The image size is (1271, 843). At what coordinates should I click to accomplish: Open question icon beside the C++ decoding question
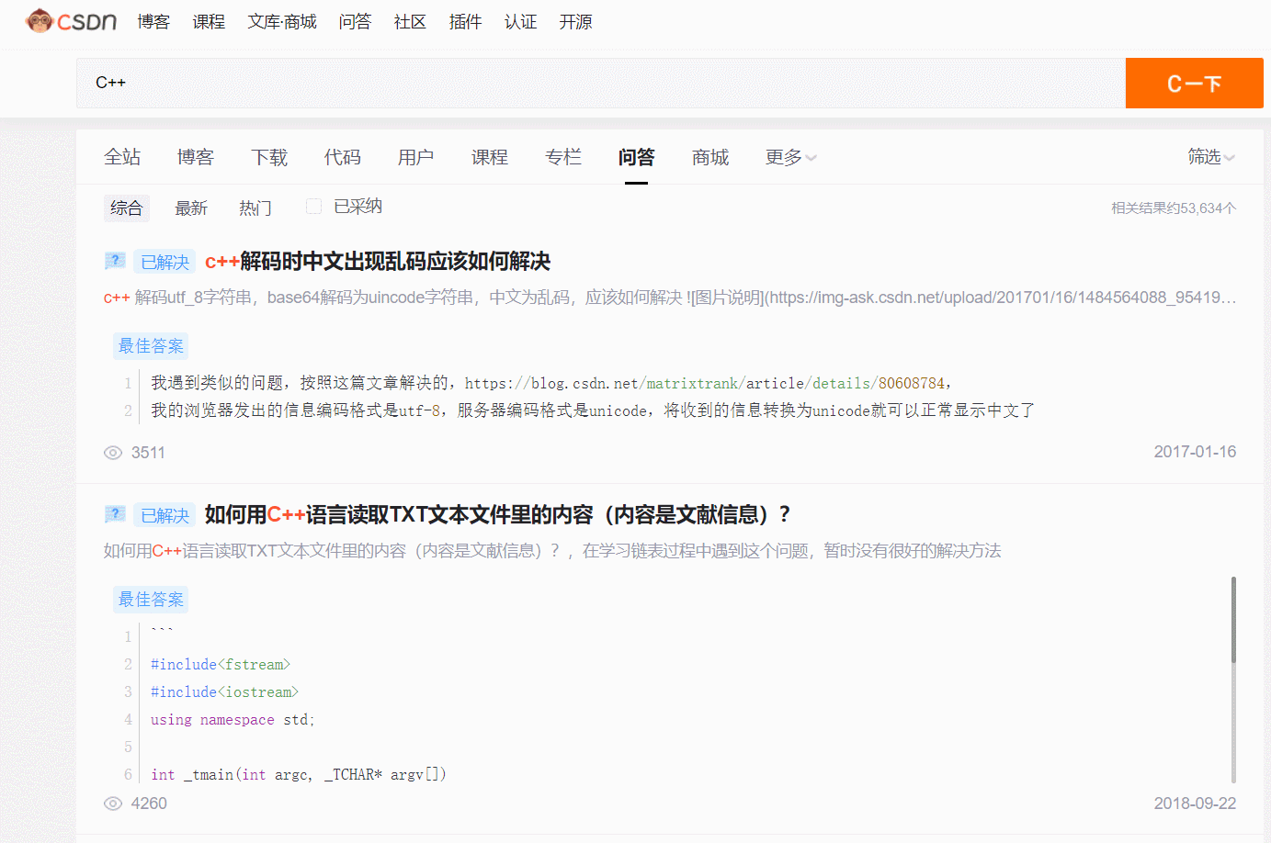[x=115, y=261]
